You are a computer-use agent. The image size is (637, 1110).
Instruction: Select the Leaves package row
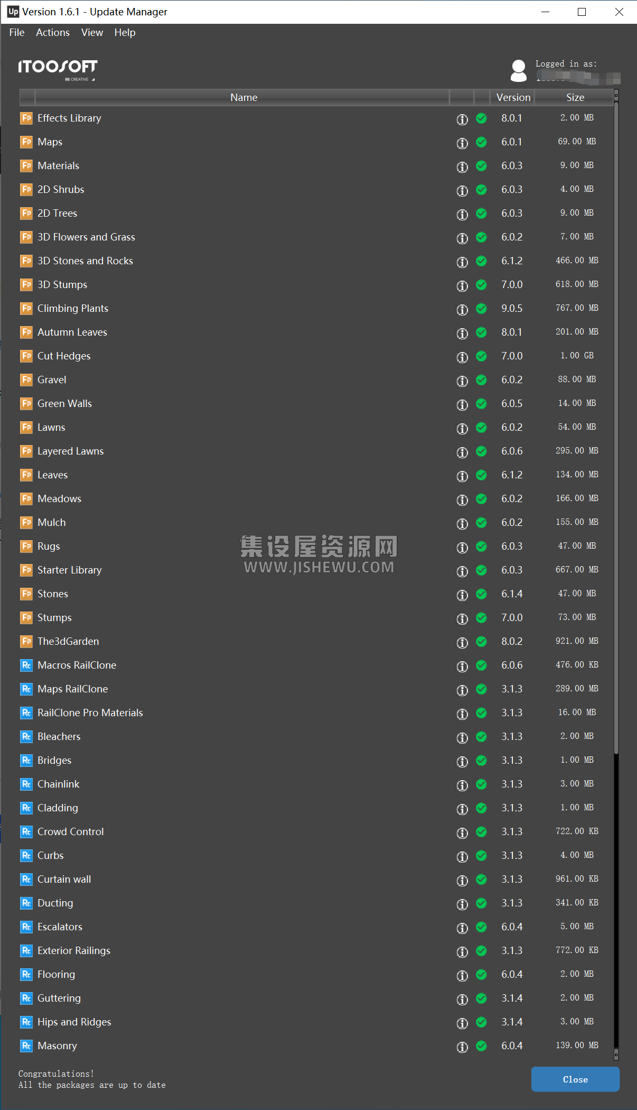point(316,475)
